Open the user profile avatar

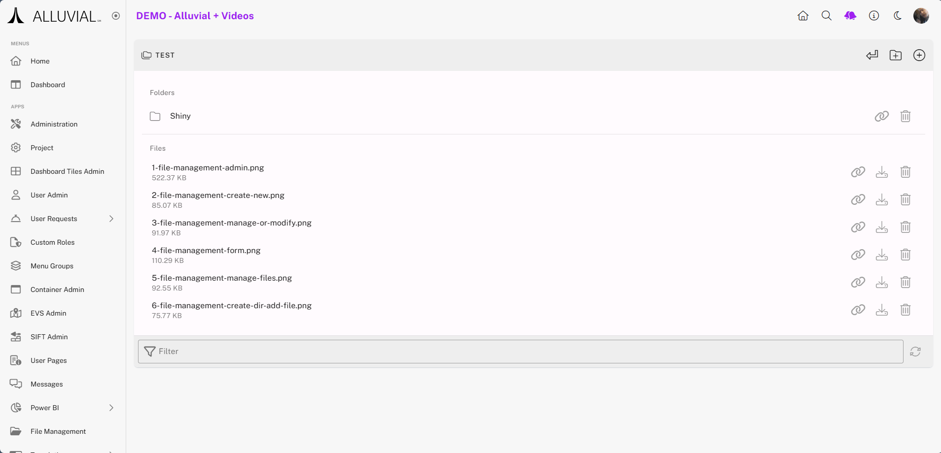921,16
